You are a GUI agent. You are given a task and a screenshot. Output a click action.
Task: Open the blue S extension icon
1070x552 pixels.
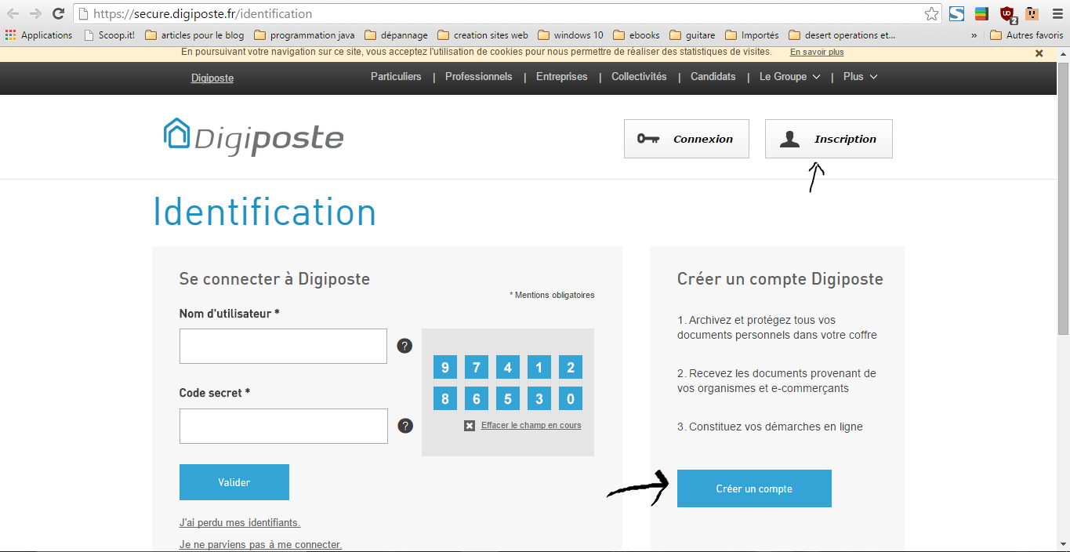(956, 13)
